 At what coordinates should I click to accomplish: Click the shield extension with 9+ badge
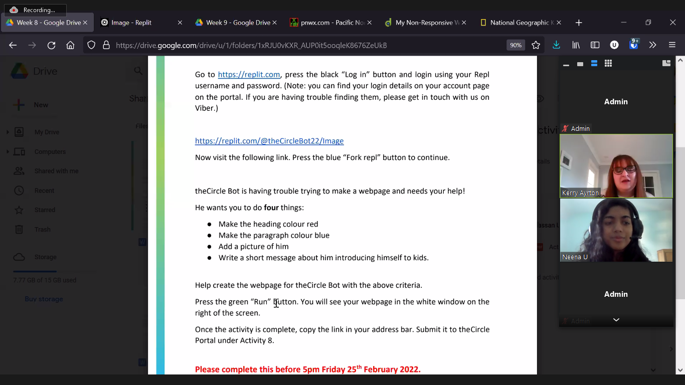[634, 44]
